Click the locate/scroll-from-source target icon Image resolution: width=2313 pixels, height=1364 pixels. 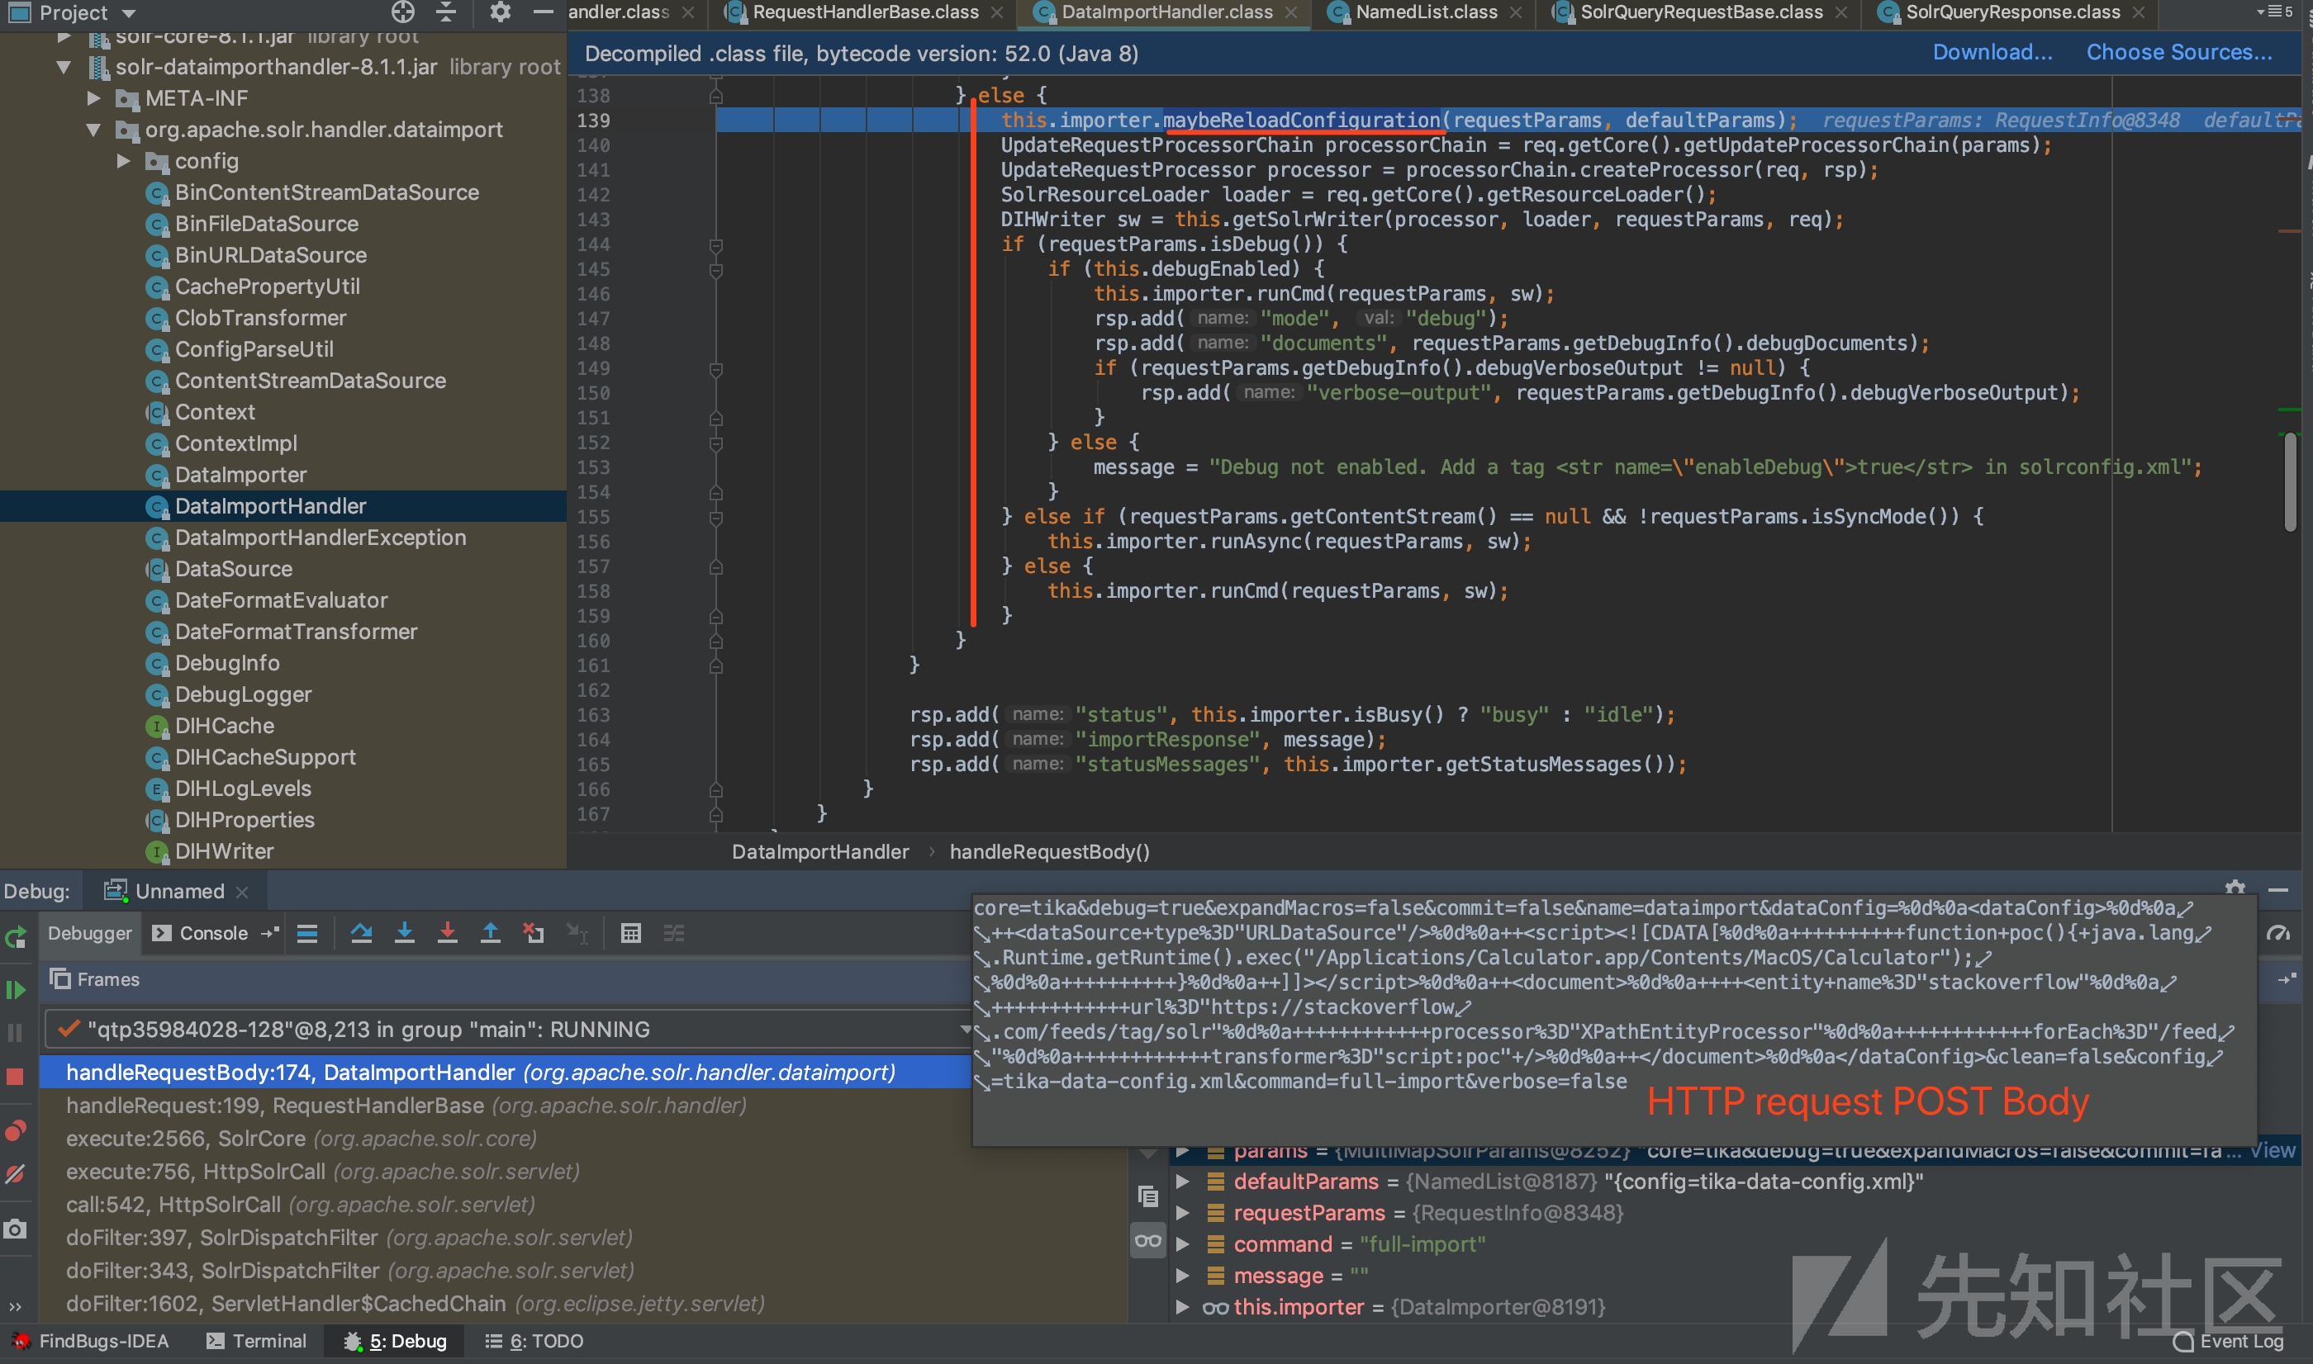click(x=402, y=12)
